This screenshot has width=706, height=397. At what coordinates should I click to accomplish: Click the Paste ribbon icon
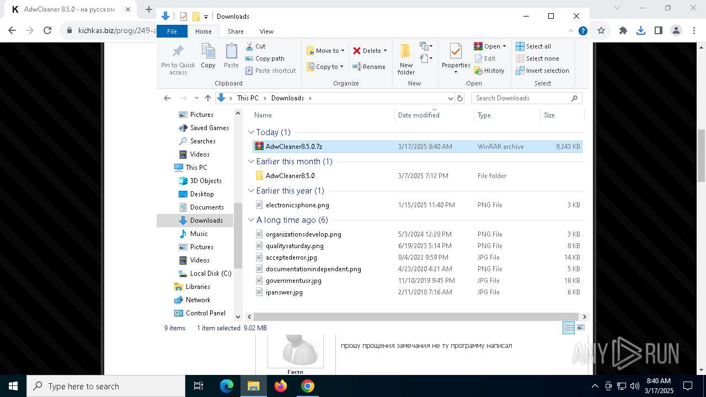(231, 56)
